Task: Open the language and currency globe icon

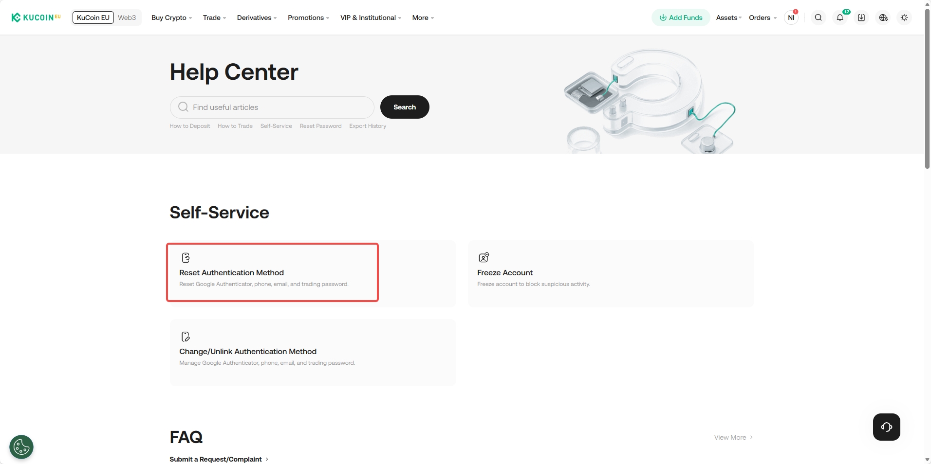Action: coord(883,18)
